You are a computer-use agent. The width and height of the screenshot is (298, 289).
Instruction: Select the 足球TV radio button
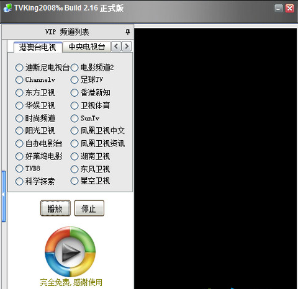(74, 80)
